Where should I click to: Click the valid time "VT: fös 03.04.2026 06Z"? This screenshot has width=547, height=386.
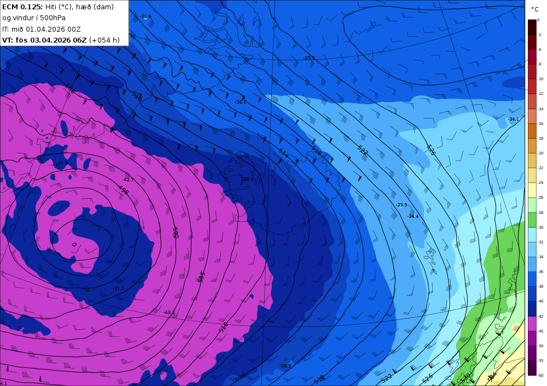pos(44,40)
